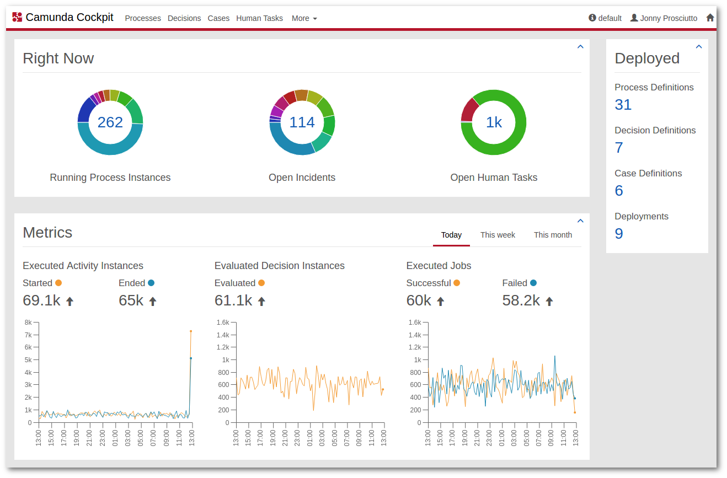The width and height of the screenshot is (727, 478).
Task: Click the user icon beside Jonny Prosciutto
Action: [x=634, y=18]
